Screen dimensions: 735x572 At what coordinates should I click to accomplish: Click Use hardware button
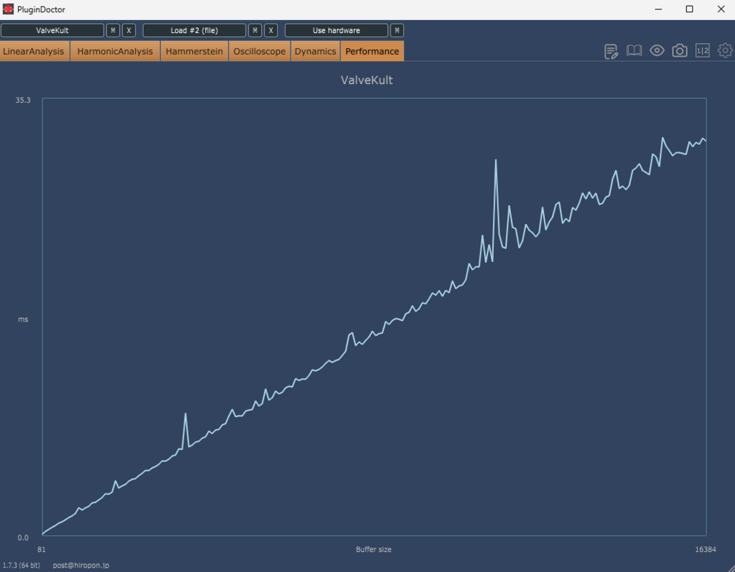tap(337, 30)
